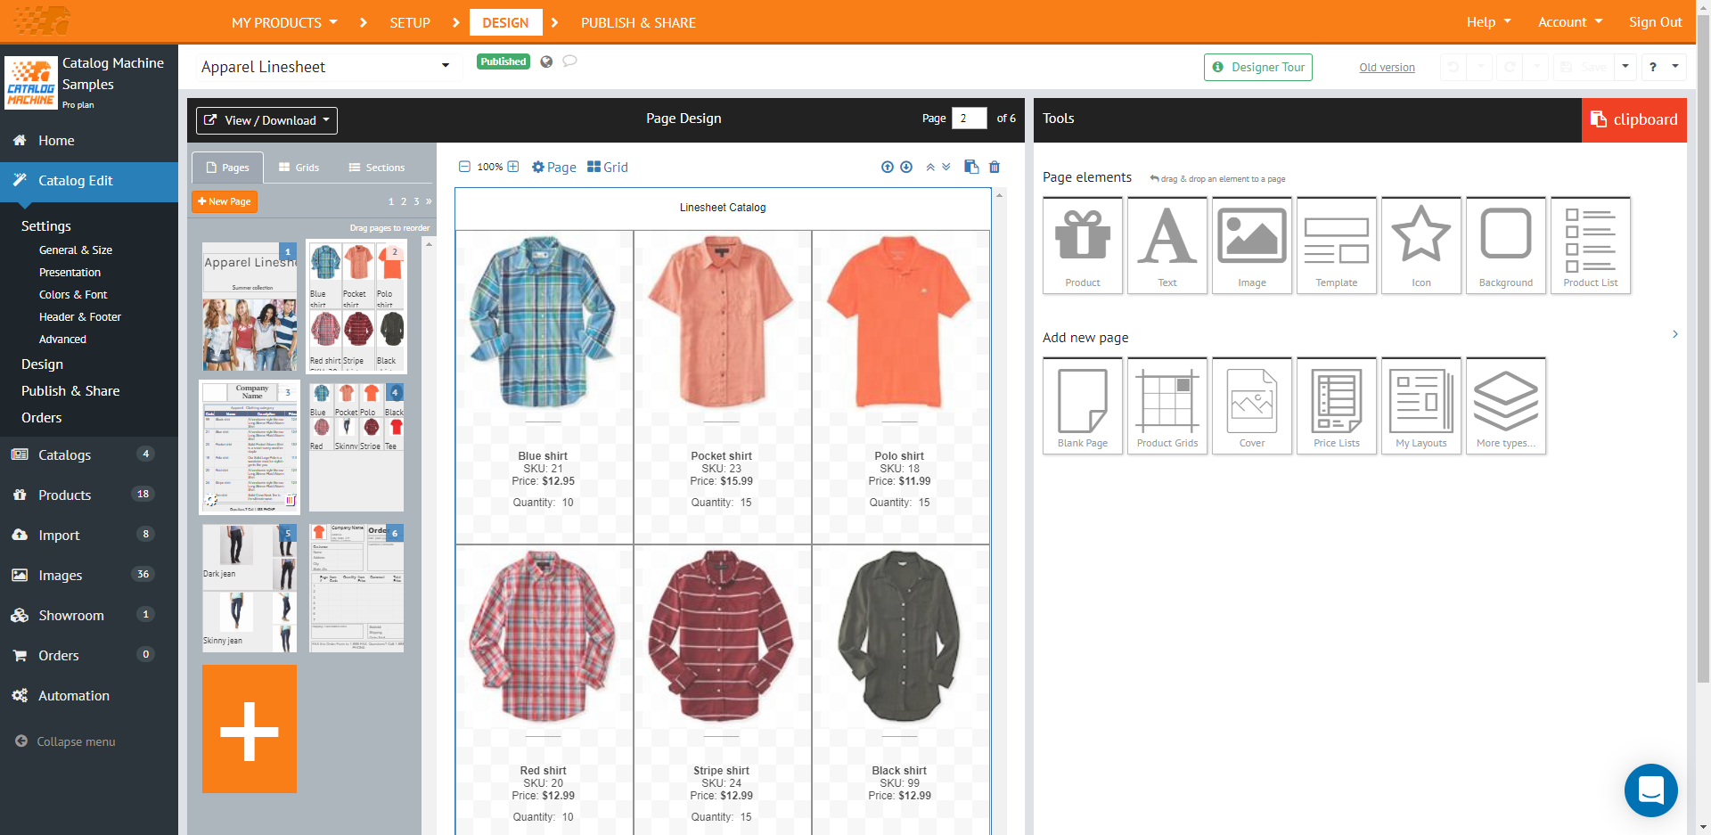Select page 1 thumbnail Apparel Linesheet

[250, 306]
